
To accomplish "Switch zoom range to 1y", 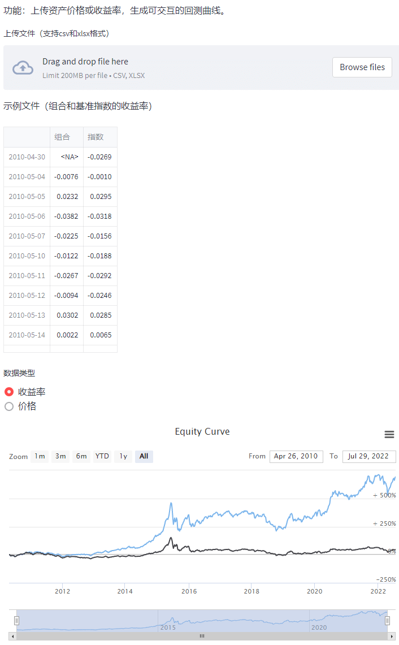I will [x=123, y=456].
